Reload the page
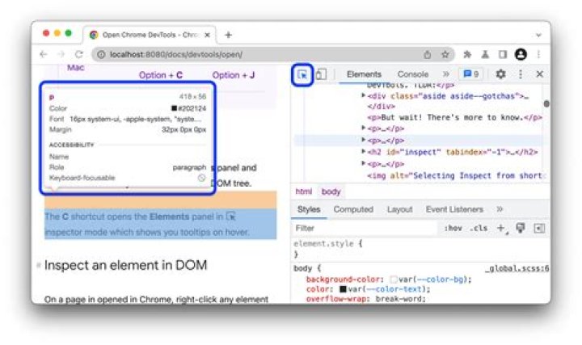Image resolution: width=582 pixels, height=345 pixels. 79,54
